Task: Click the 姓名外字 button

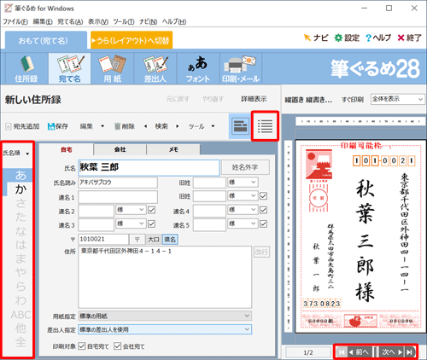Action: coord(245,167)
